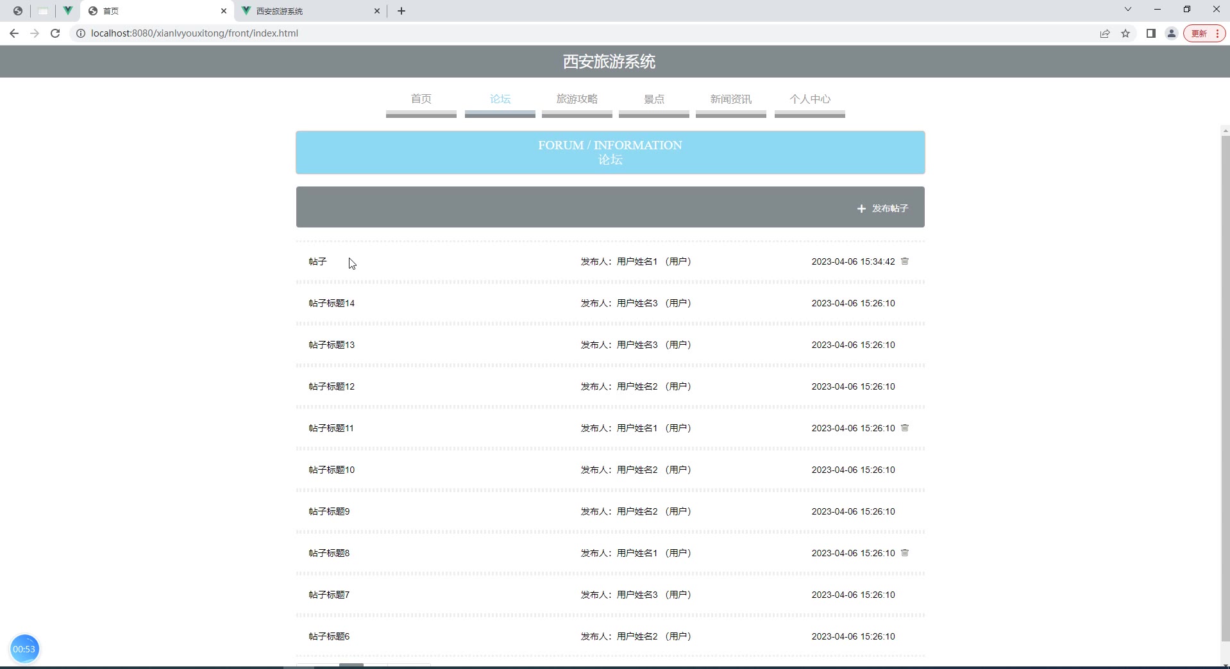1230x669 pixels.
Task: Go to 个人中心 navigation item
Action: pyautogui.click(x=809, y=99)
